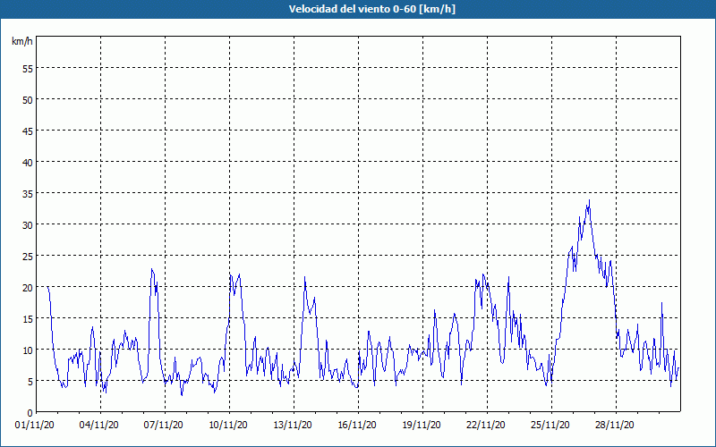This screenshot has height=447, width=716.
Task: Click the 25 y-axis label
Action: 28,257
